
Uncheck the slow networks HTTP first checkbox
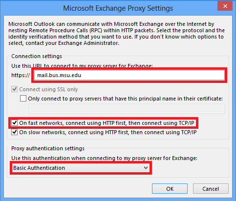tap(14, 132)
